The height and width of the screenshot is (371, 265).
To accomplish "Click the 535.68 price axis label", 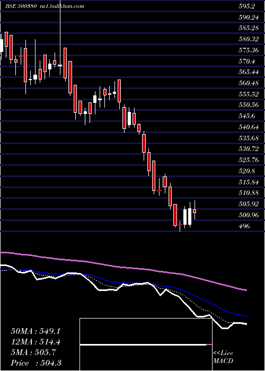I will coord(249,138).
